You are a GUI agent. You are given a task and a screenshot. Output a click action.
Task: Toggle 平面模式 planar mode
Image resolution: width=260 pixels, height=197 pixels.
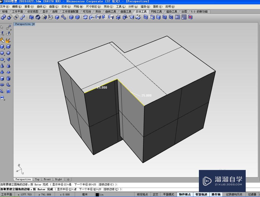[x=168, y=194]
